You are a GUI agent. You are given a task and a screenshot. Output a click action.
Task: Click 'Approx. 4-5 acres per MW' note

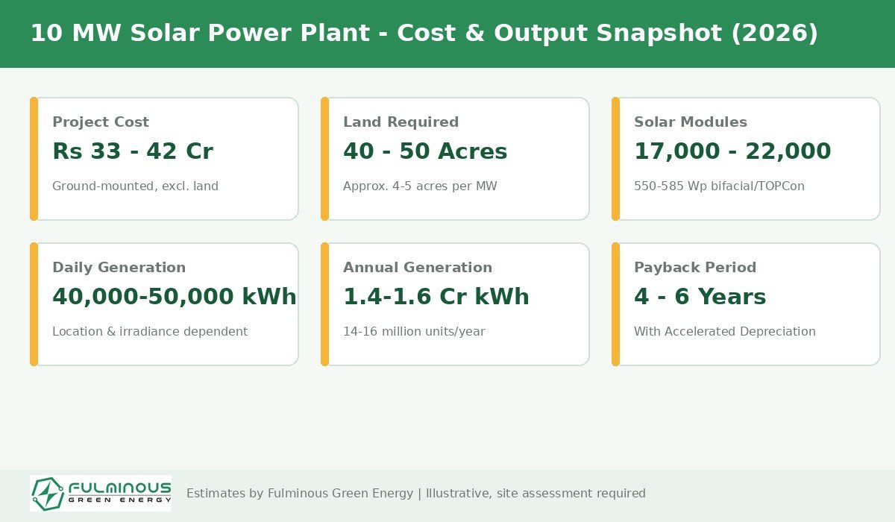(420, 186)
